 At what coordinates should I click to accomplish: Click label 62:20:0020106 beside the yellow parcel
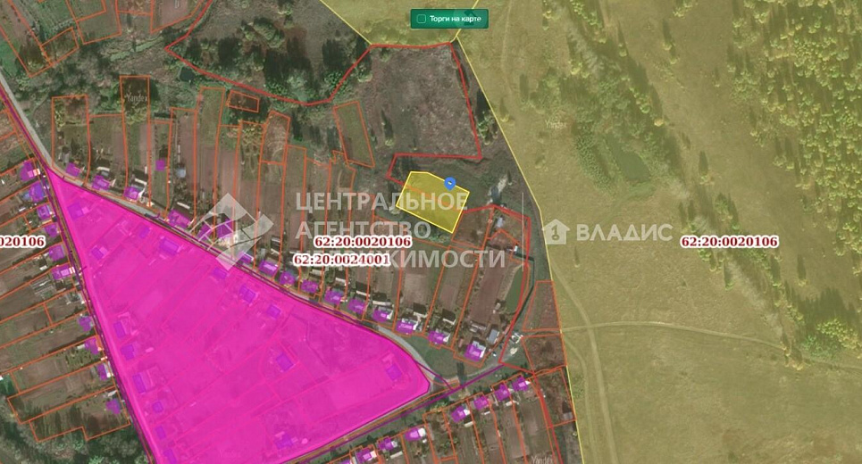coord(363,242)
